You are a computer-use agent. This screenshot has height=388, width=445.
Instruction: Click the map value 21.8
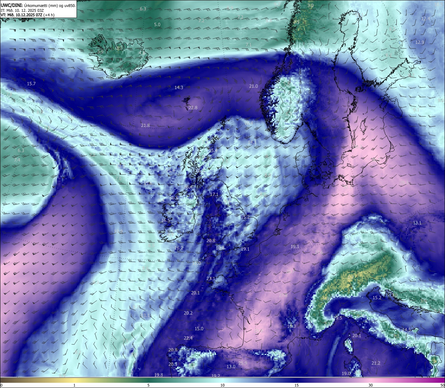pyautogui.click(x=145, y=126)
